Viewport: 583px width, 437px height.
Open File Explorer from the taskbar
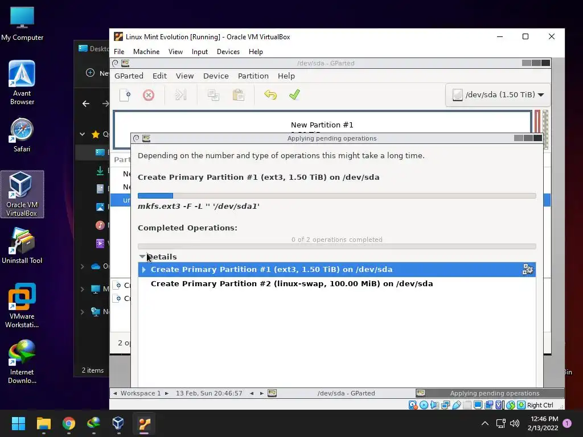click(43, 423)
